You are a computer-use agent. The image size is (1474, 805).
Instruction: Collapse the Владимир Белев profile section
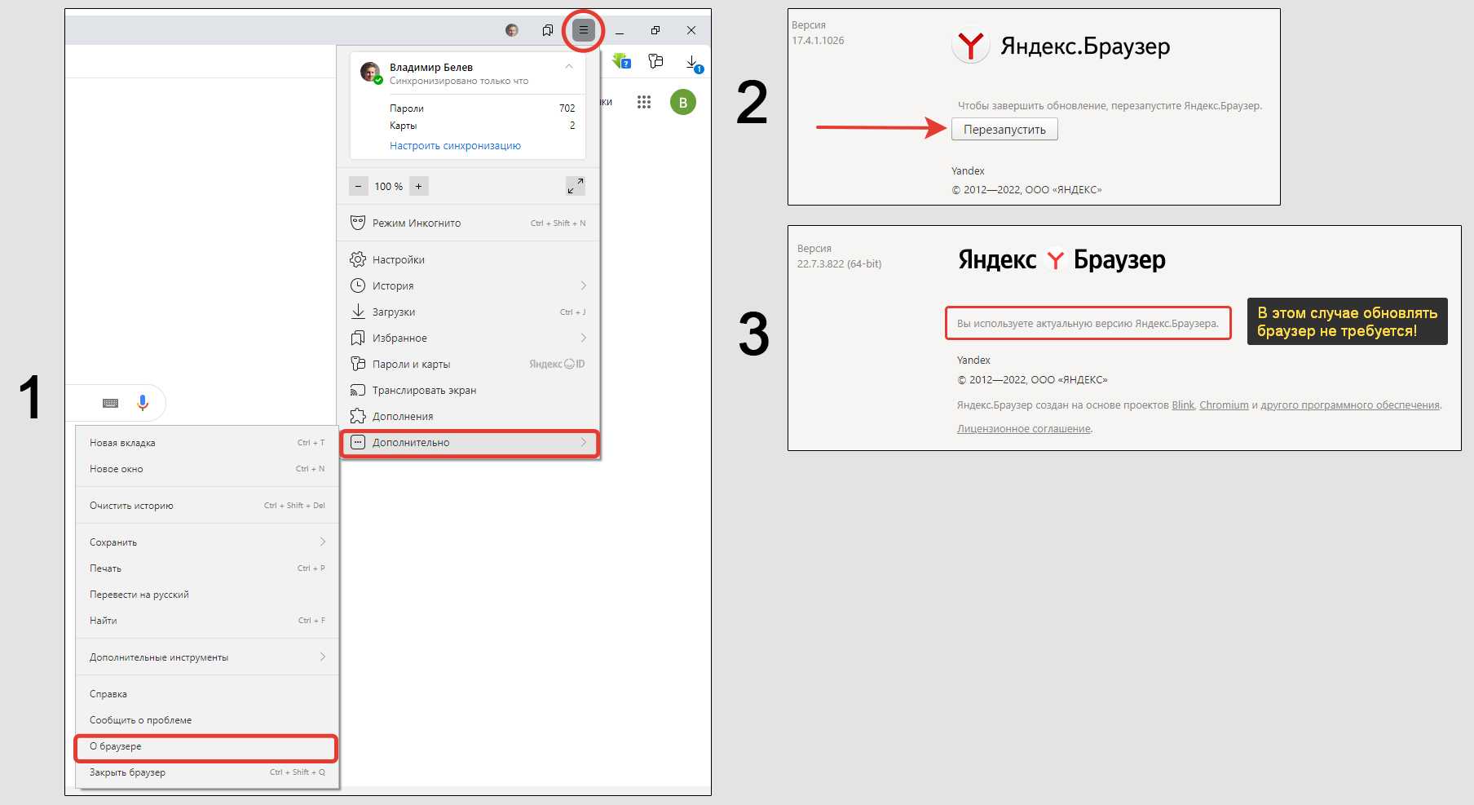569,67
